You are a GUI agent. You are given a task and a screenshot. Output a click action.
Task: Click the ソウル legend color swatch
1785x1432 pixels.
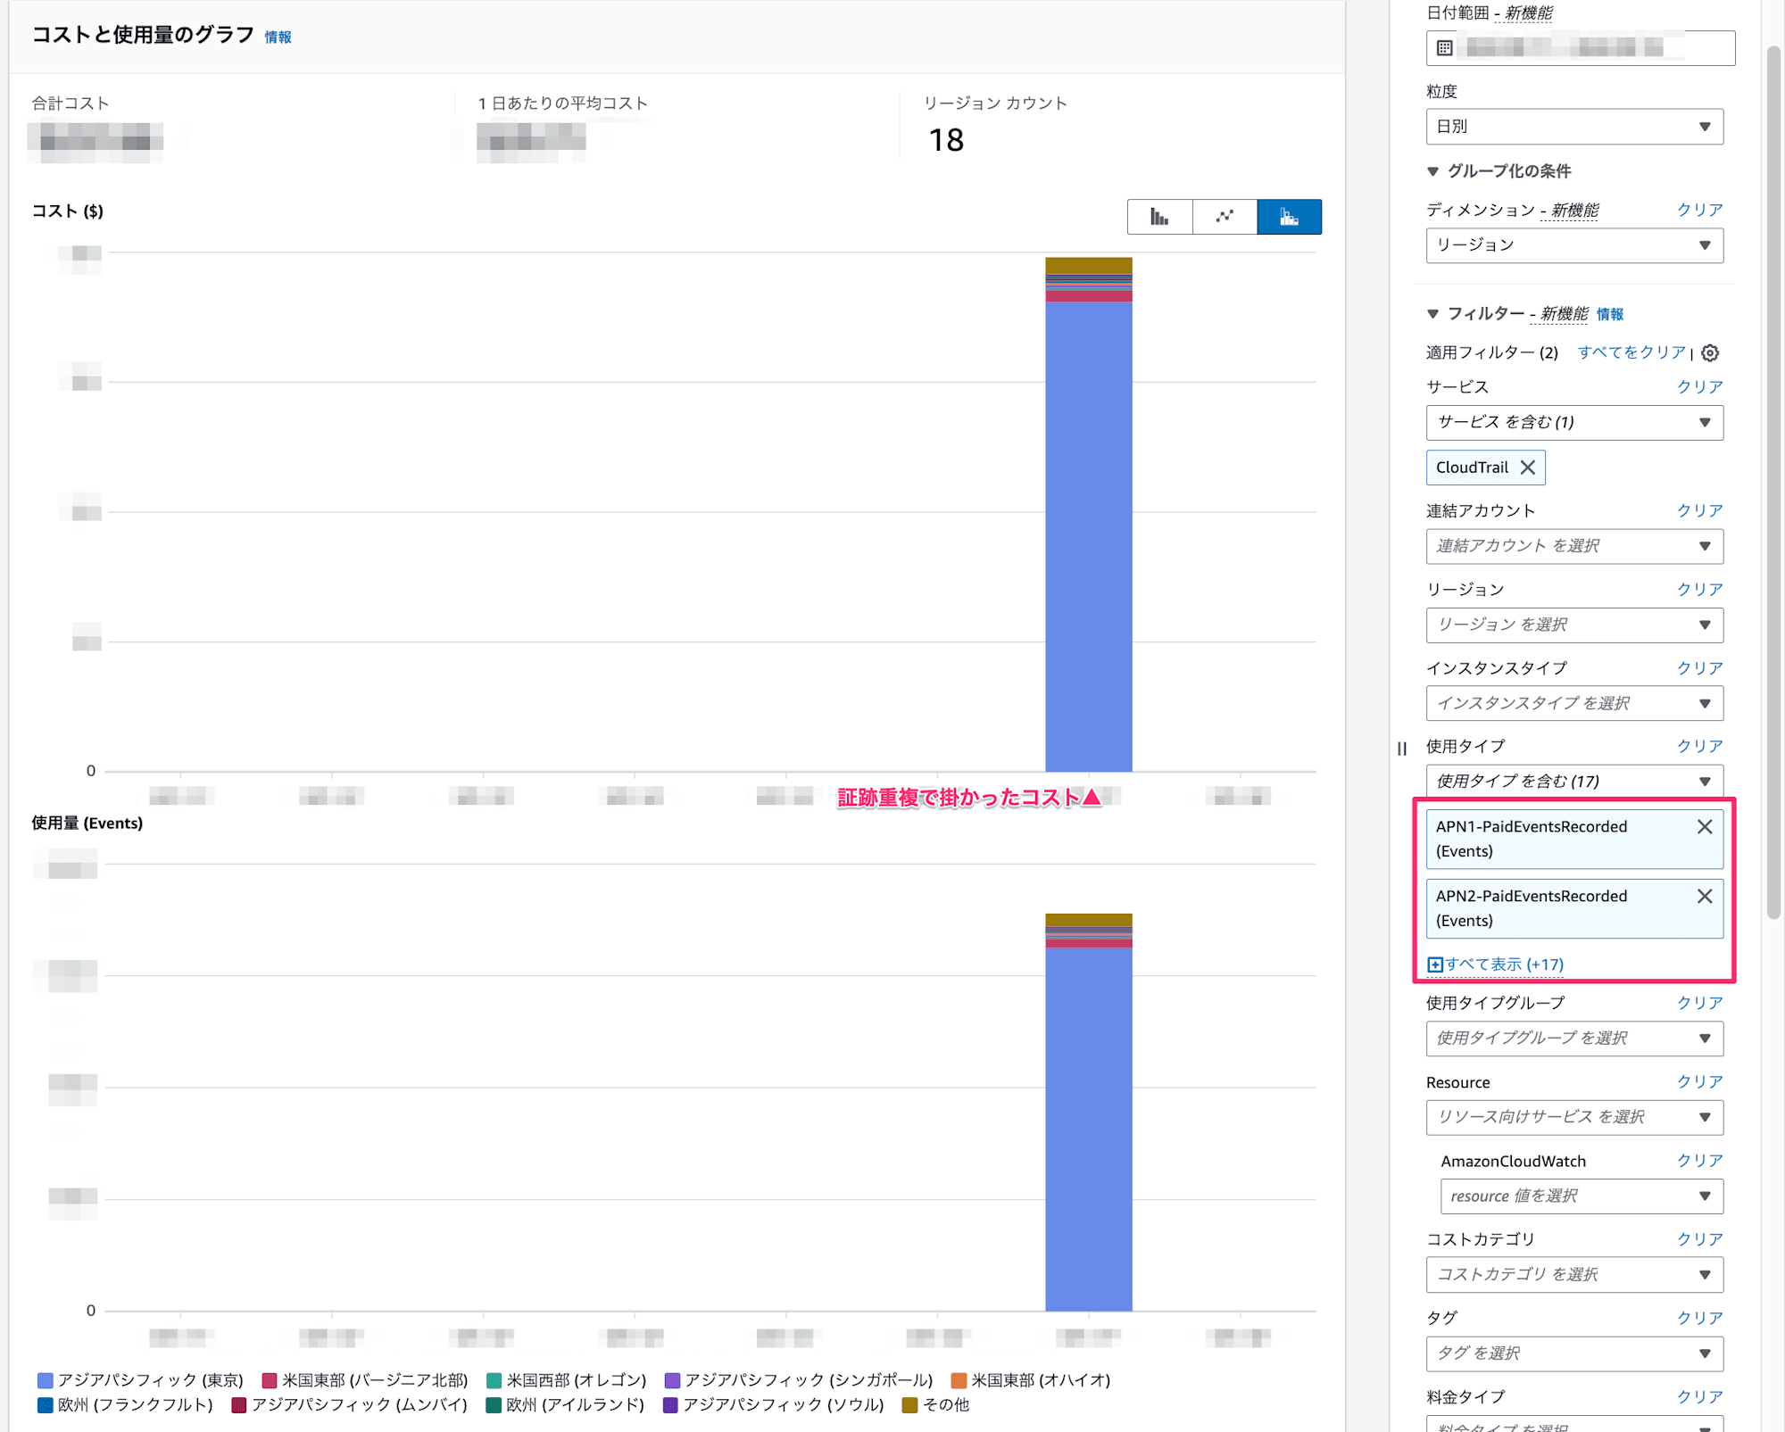point(670,1406)
